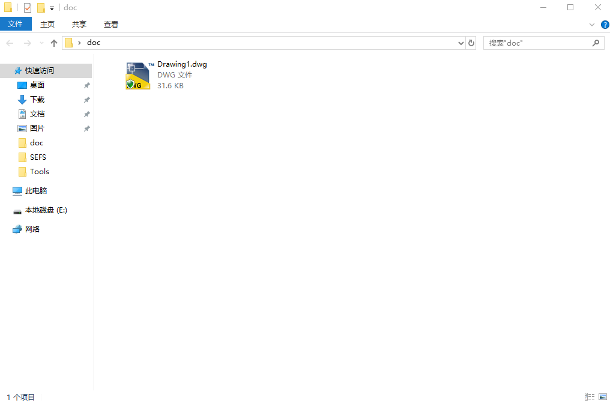Click the folder icon in address bar
This screenshot has width=610, height=403.
69,43
